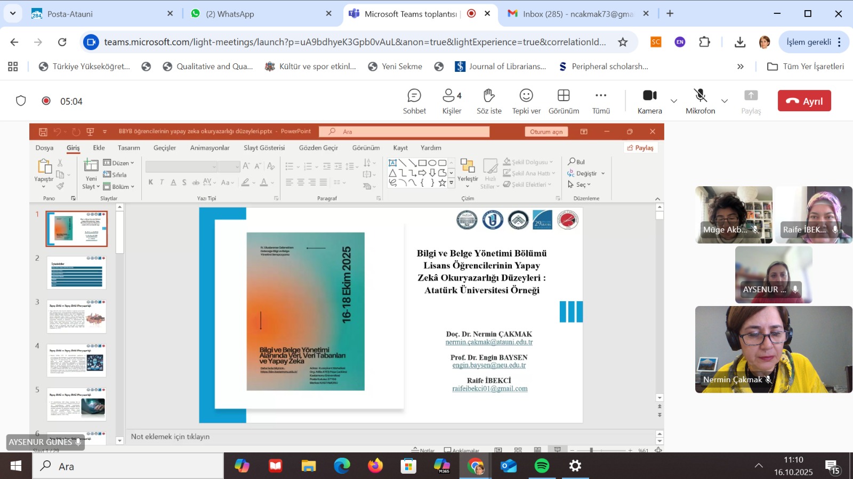Show the Kişiler participants list
Screen dimensions: 853x479
(x=452, y=101)
